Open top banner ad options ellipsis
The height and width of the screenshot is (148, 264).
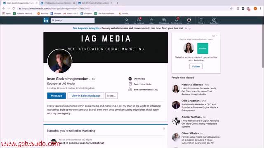[x=190, y=28]
